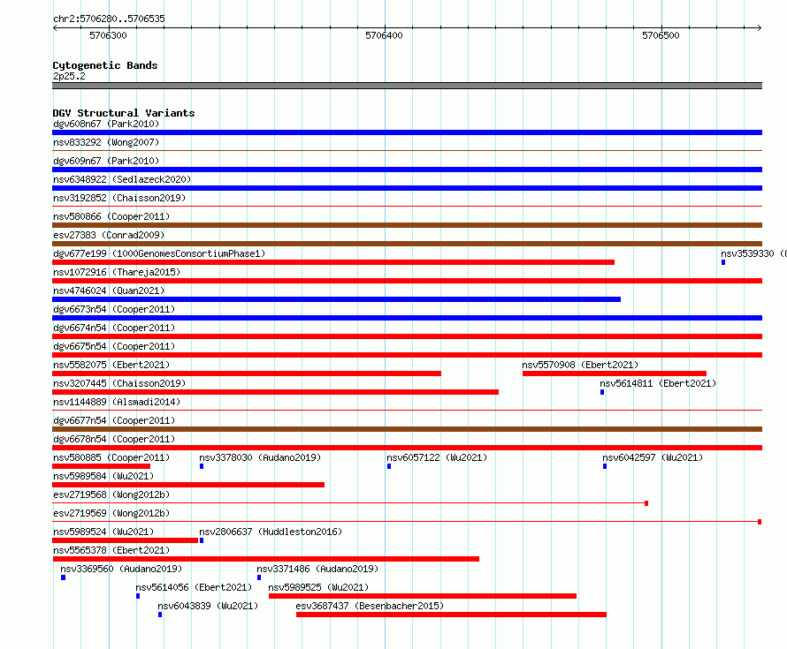Click nsv5989584 (Wu2021) label
This screenshot has width=787, height=649.
coord(103,476)
